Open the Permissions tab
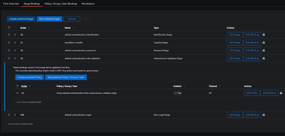The width and height of the screenshot is (285, 136). (x=88, y=4)
